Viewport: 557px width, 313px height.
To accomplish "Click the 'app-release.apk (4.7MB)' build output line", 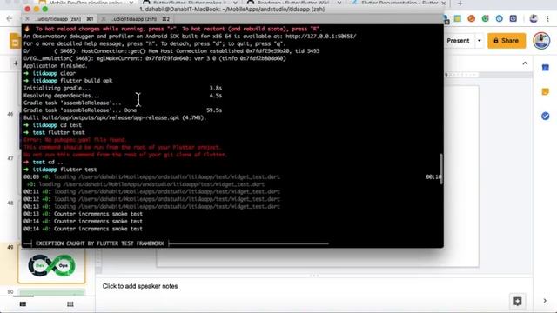I will (x=115, y=118).
